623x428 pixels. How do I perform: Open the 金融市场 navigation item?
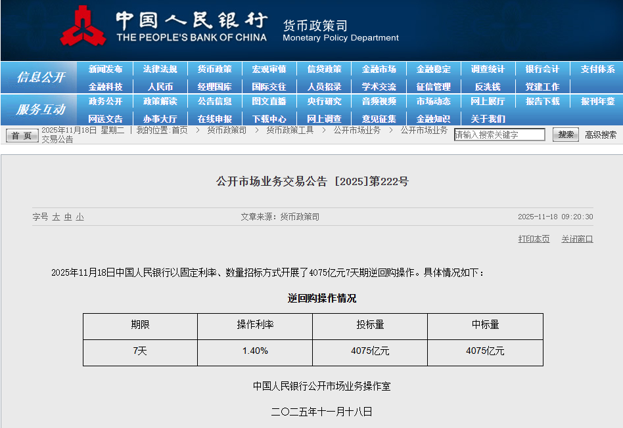379,69
